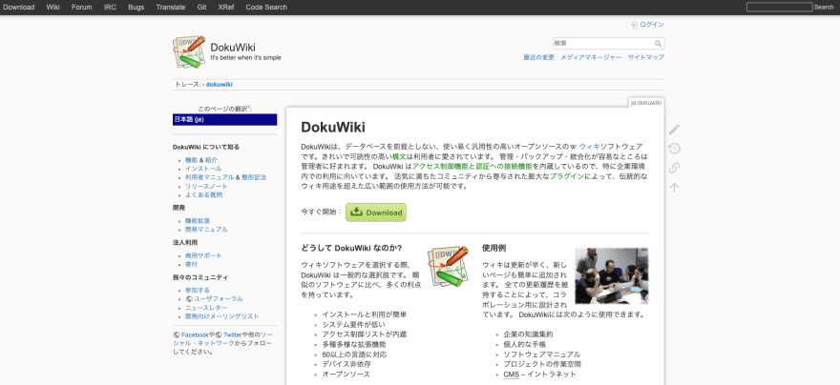Click the search magnifier icon

(658, 43)
